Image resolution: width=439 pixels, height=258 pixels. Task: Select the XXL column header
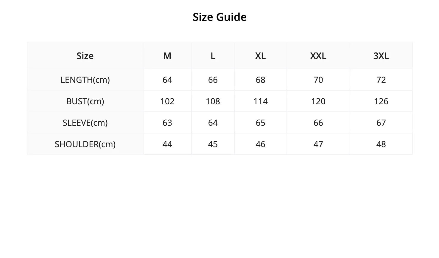point(318,56)
